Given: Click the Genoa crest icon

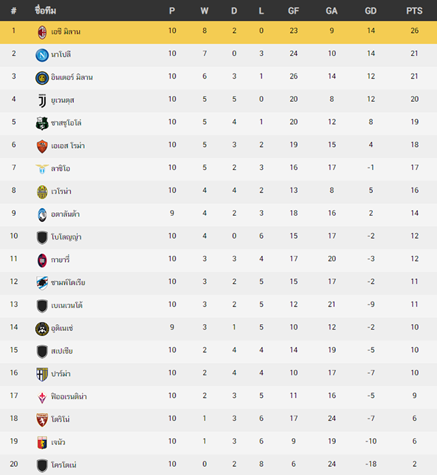Looking at the screenshot, I should coord(42,443).
